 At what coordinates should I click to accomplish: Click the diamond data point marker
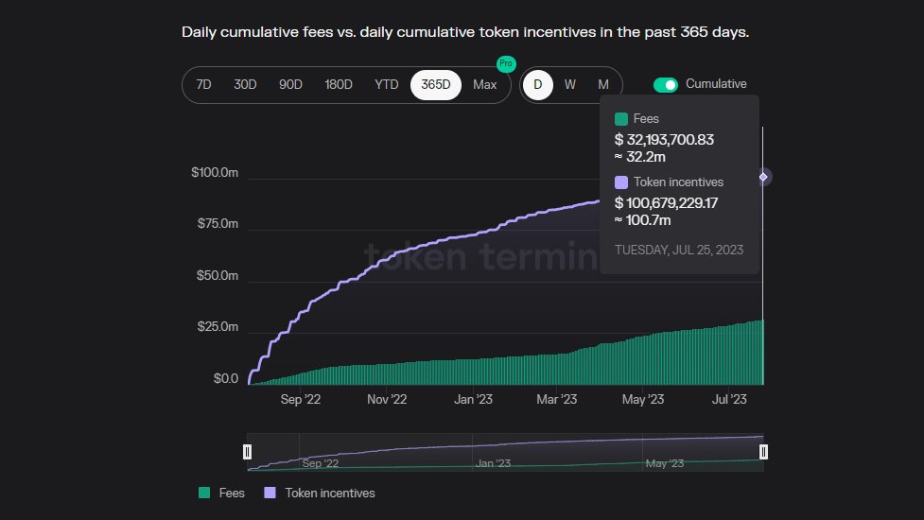(763, 177)
